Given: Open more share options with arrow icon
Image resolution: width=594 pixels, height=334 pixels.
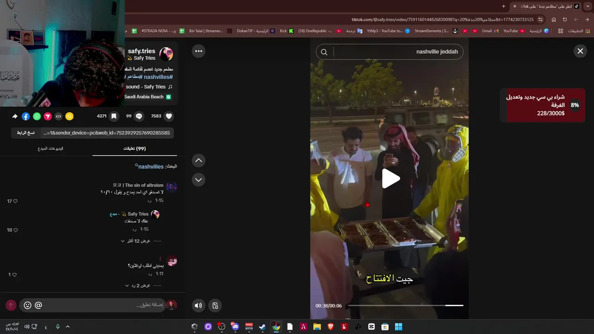Looking at the screenshot, I should click(15, 116).
